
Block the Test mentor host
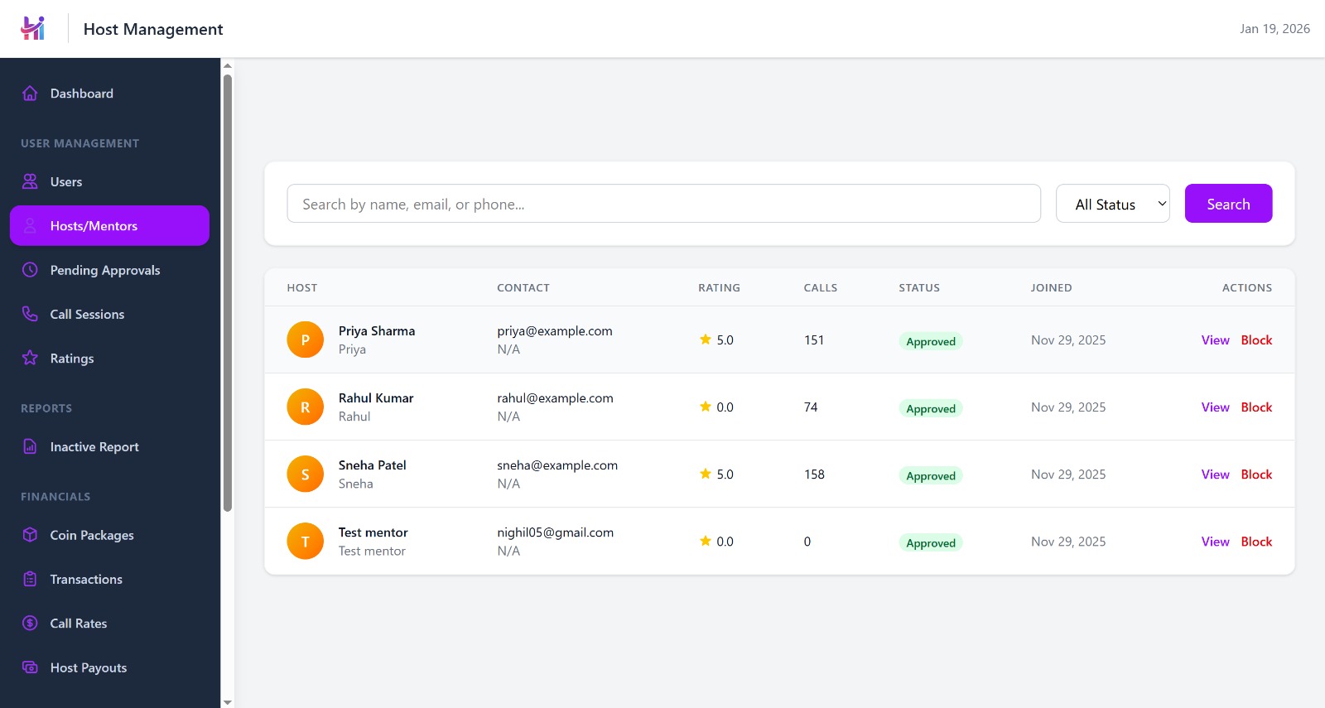click(x=1255, y=542)
